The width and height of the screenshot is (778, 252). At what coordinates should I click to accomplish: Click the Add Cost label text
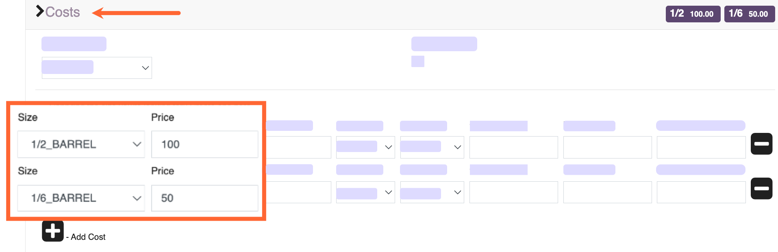click(x=88, y=237)
